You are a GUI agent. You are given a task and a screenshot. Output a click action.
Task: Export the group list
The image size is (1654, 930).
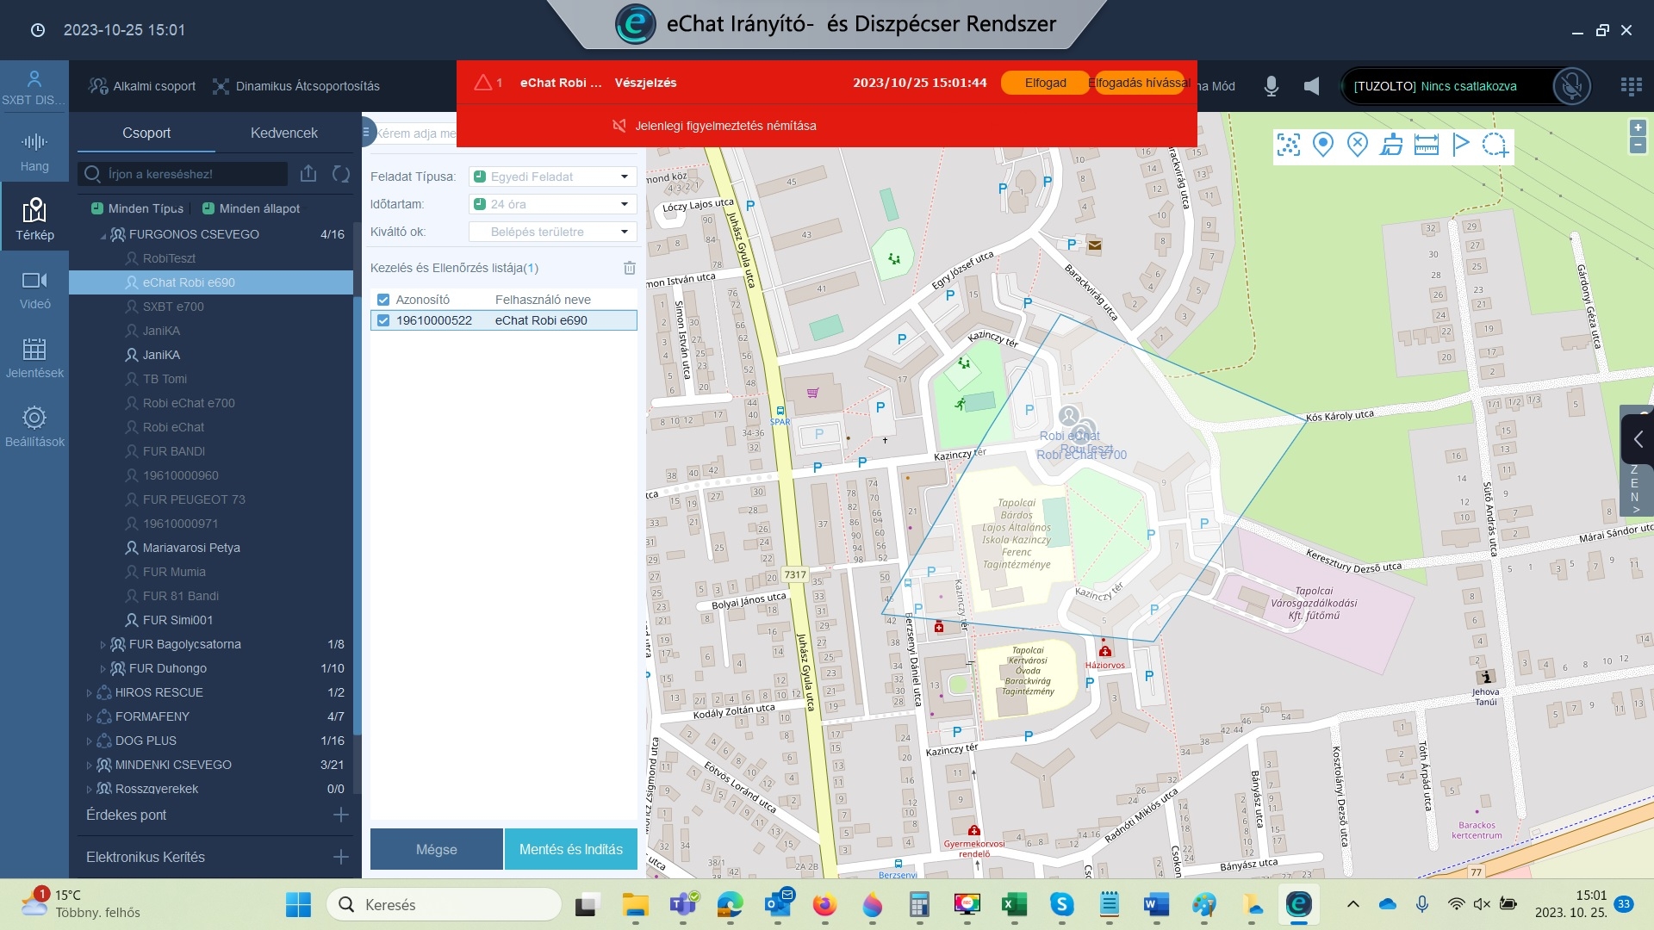point(308,173)
